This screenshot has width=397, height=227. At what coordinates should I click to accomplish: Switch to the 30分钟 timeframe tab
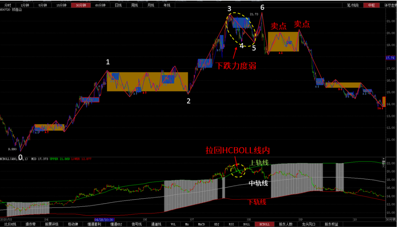(80, 5)
